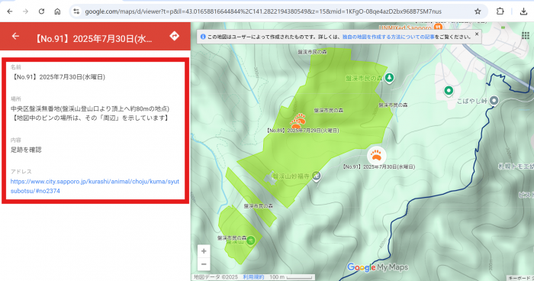Click the 利用規約 terms link
This screenshot has width=534, height=281.
253,277
